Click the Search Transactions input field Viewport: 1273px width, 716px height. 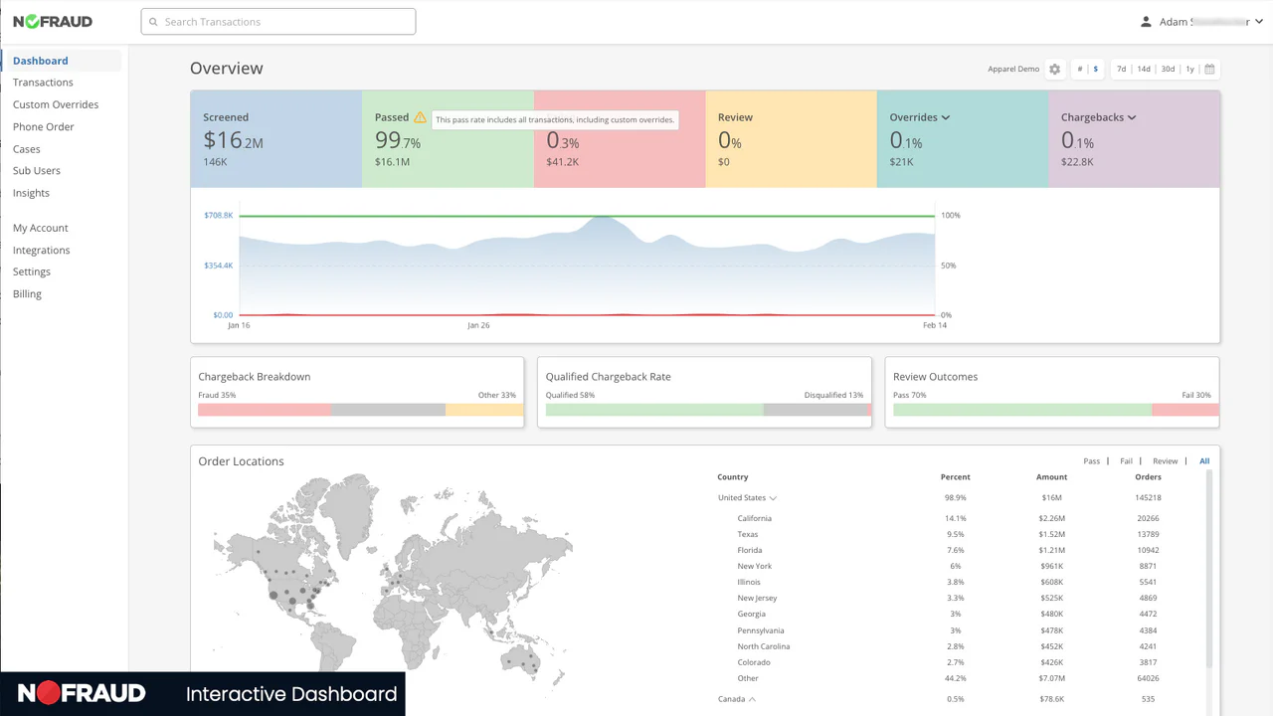[x=283, y=22]
